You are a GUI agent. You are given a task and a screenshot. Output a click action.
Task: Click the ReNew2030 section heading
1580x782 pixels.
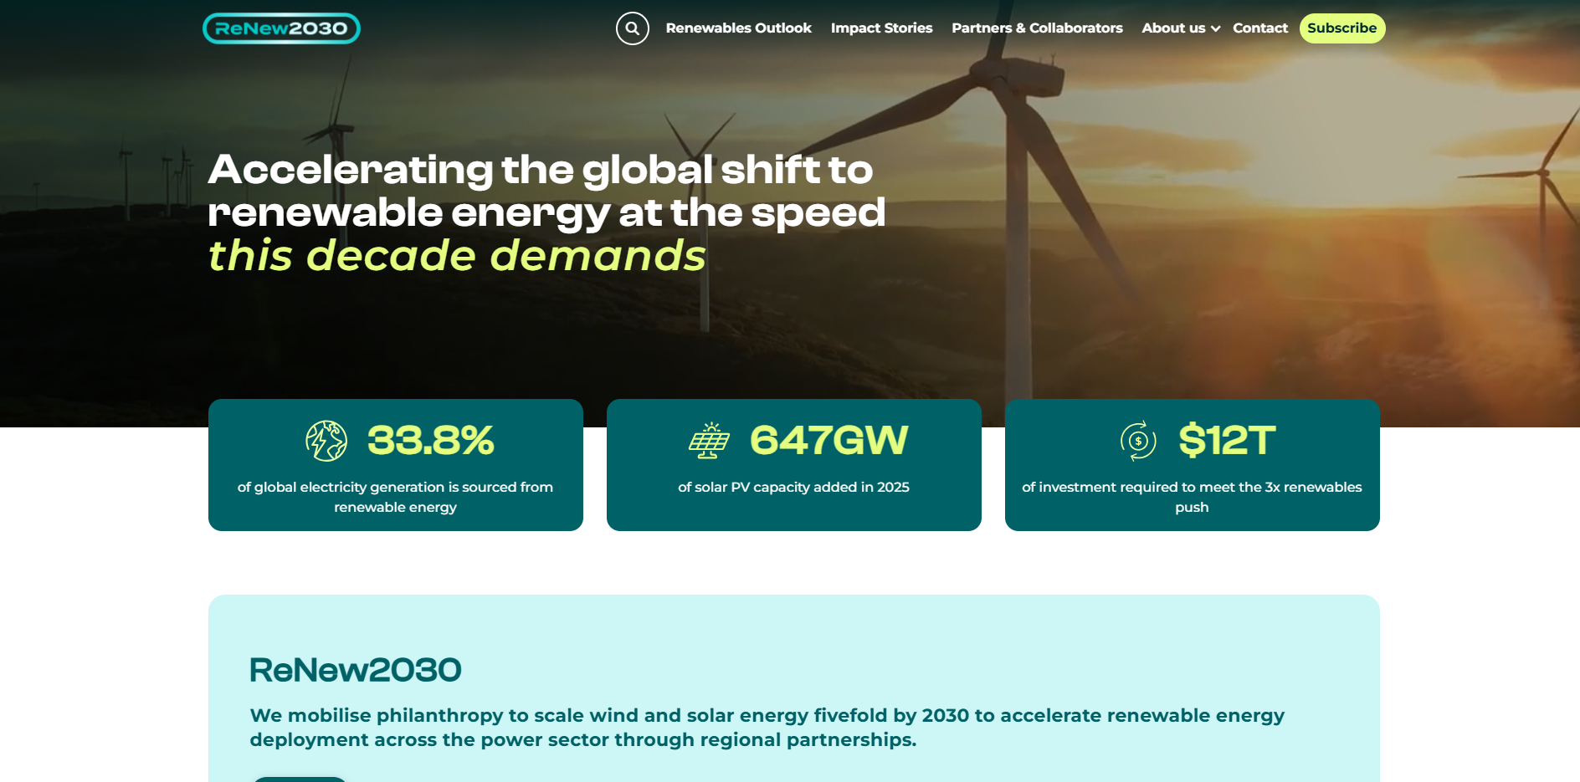pos(356,670)
